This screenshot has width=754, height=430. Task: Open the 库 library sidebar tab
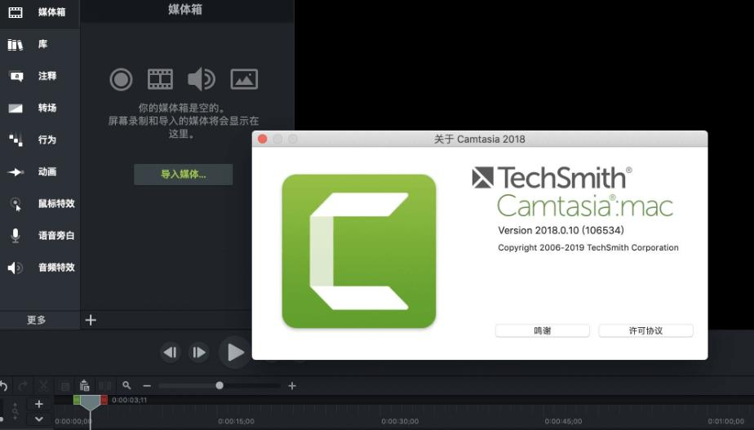(x=39, y=45)
